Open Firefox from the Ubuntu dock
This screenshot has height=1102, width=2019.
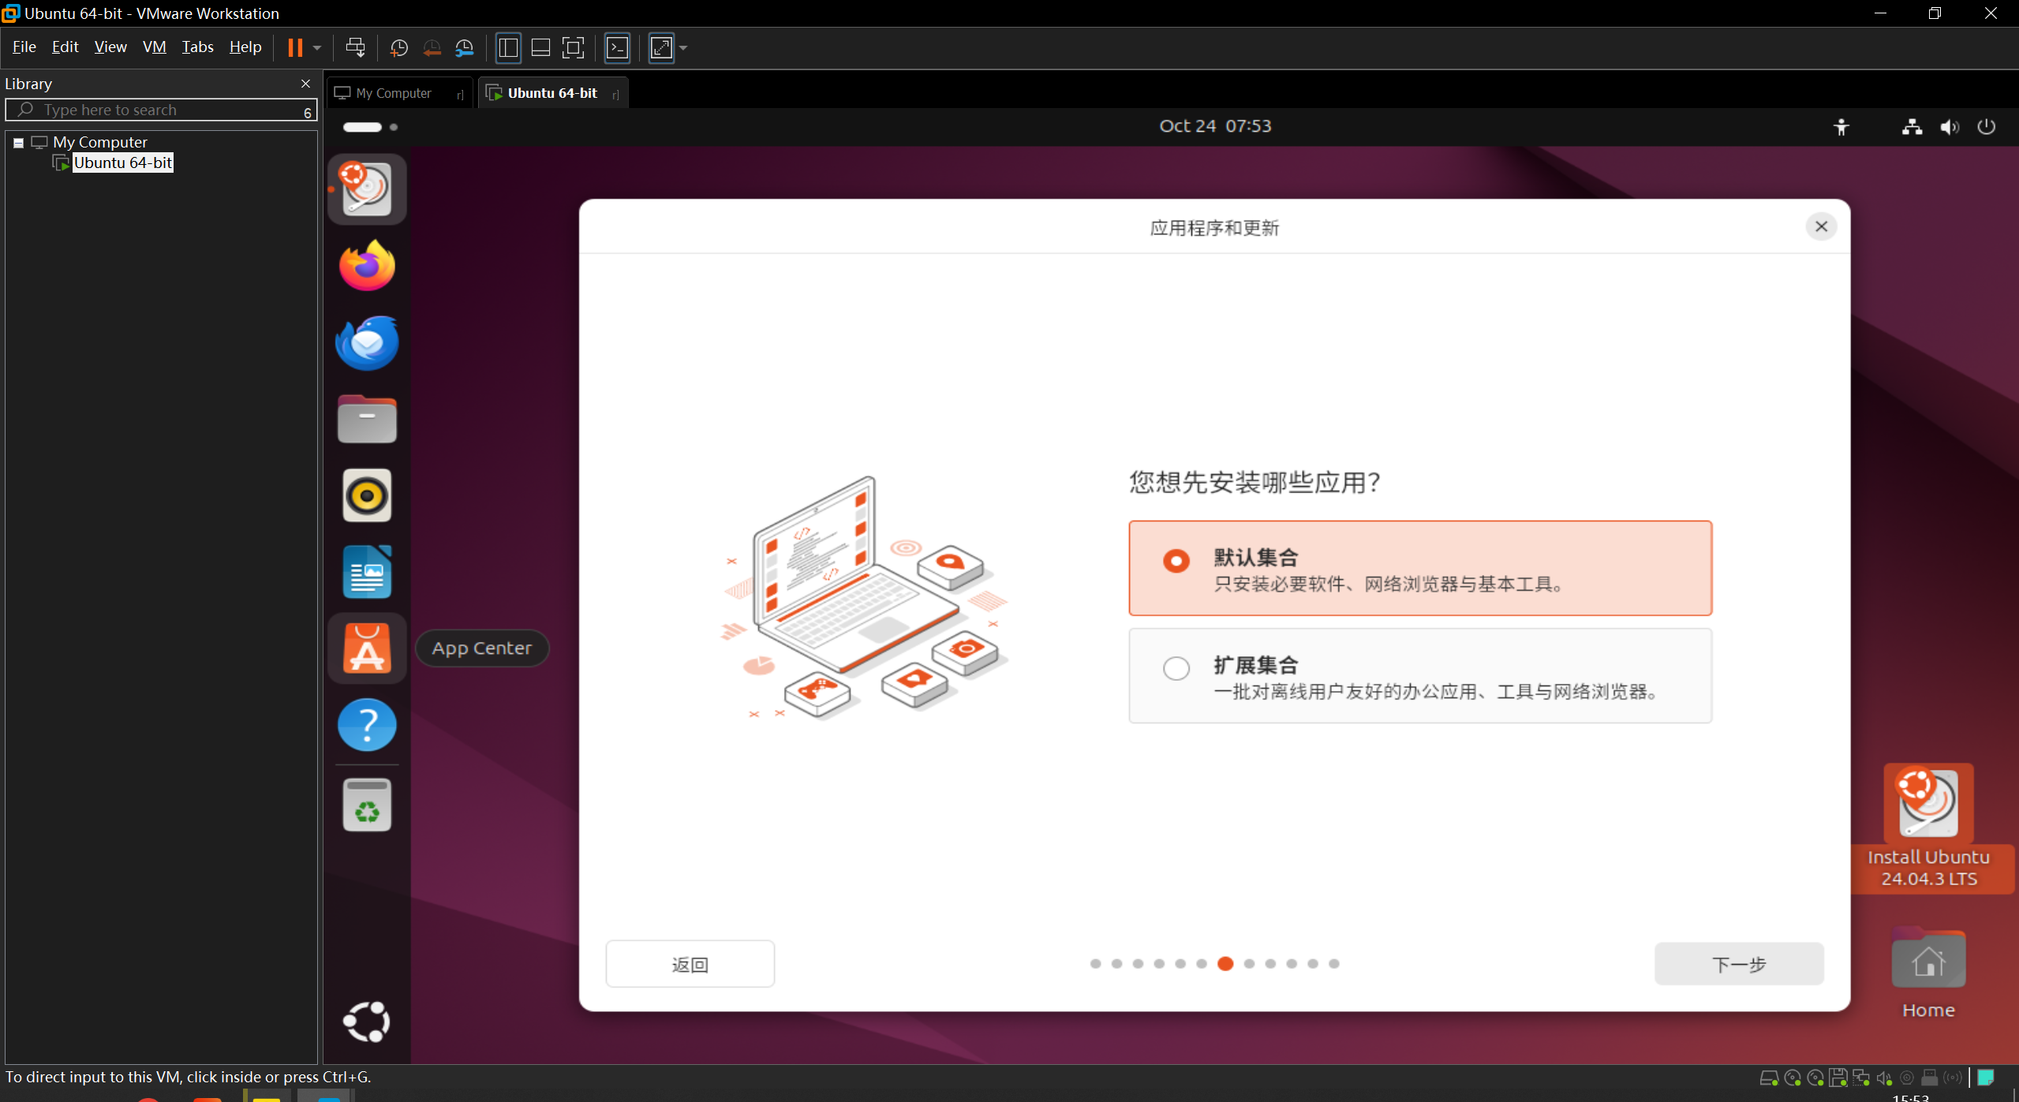pyautogui.click(x=367, y=266)
